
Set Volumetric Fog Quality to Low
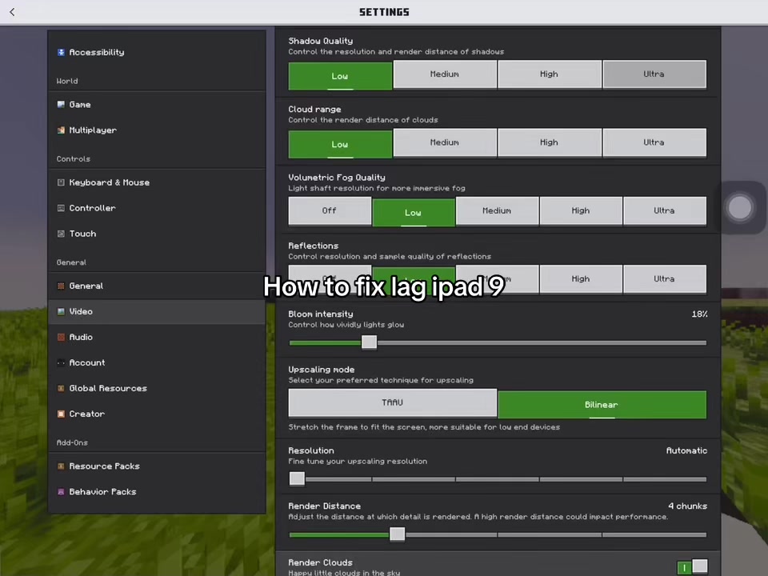414,212
